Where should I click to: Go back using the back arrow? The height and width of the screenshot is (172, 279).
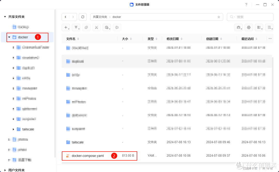point(65,17)
